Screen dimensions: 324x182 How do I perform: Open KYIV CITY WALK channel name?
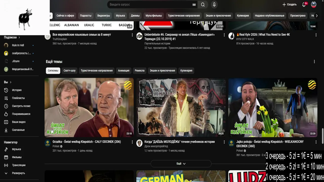point(245,39)
